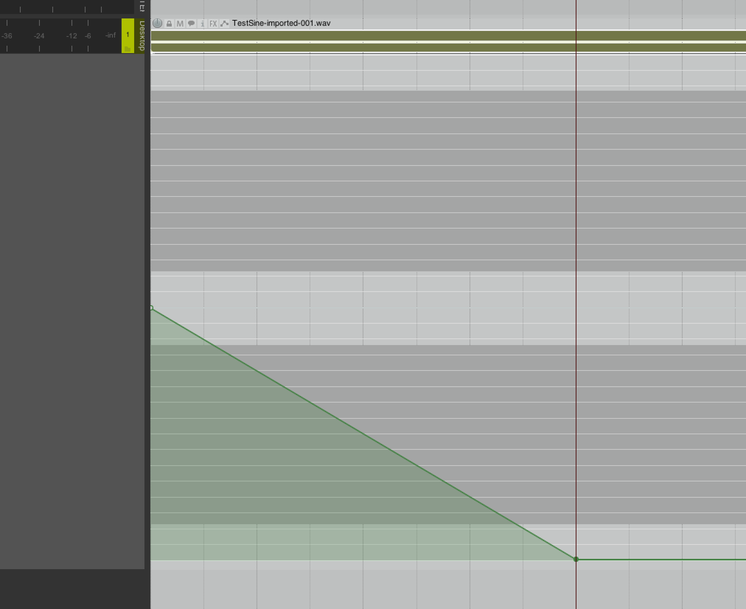746x609 pixels.
Task: Click the empty arrange area right of the item
Action: [x=682, y=184]
